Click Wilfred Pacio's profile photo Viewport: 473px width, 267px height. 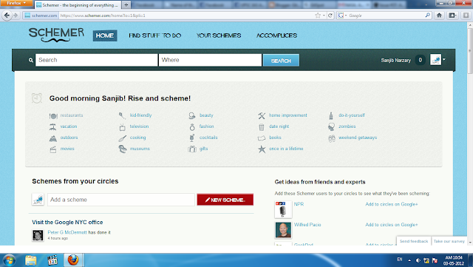(283, 230)
